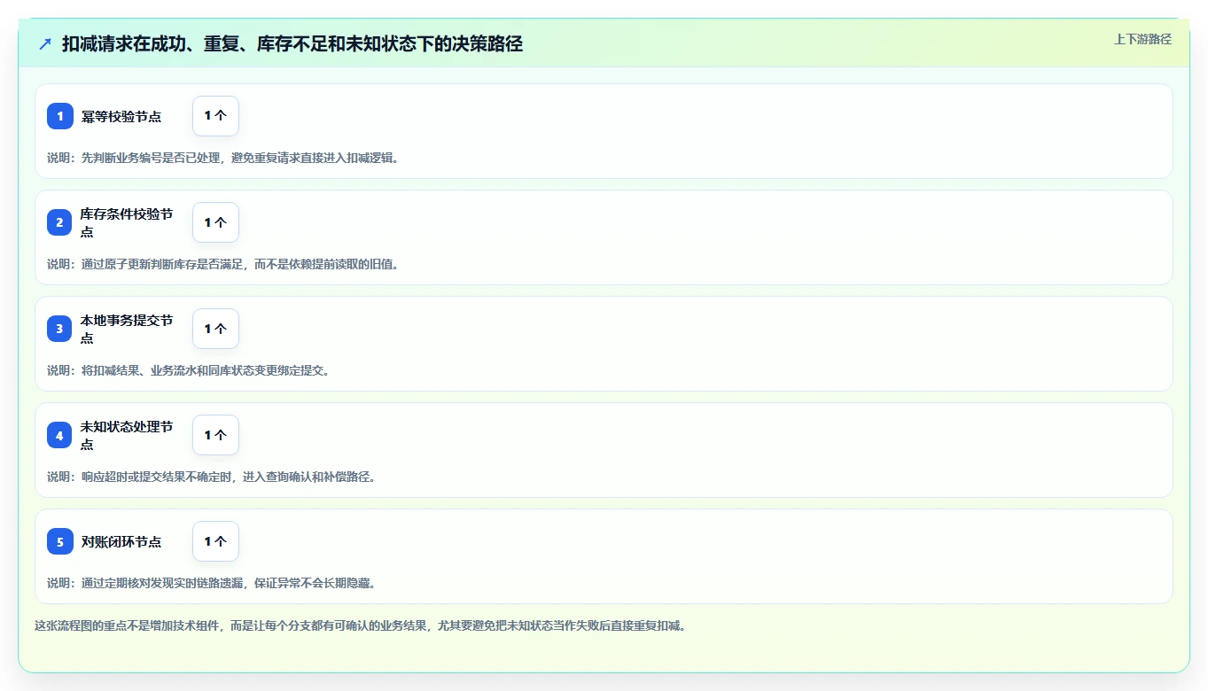Click step number 2 badge for 库存条件校验节点
This screenshot has height=691, width=1208.
[x=60, y=222]
